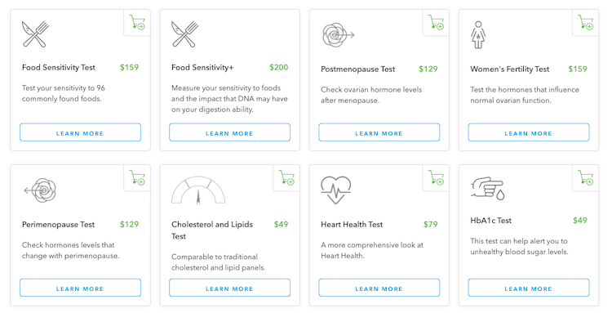Learn more about Heart Health Test
612x313 pixels.
(x=379, y=288)
